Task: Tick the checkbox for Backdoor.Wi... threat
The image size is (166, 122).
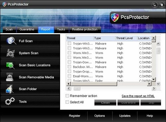Action: [x=69, y=66]
